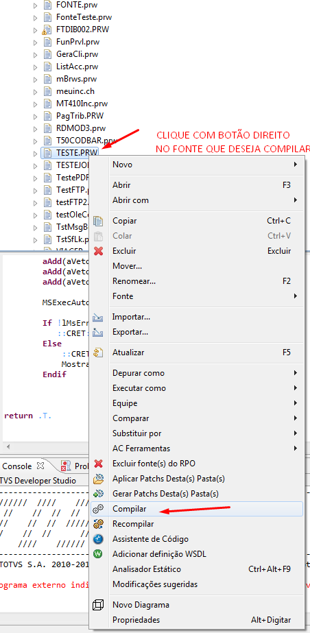Select mBrws.prw in the file tree
This screenshot has height=633, width=310.
pos(77,79)
